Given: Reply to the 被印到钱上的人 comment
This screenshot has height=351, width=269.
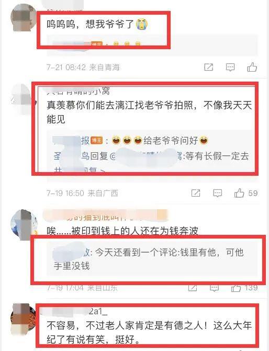Looking at the screenshot, I should [214, 288].
